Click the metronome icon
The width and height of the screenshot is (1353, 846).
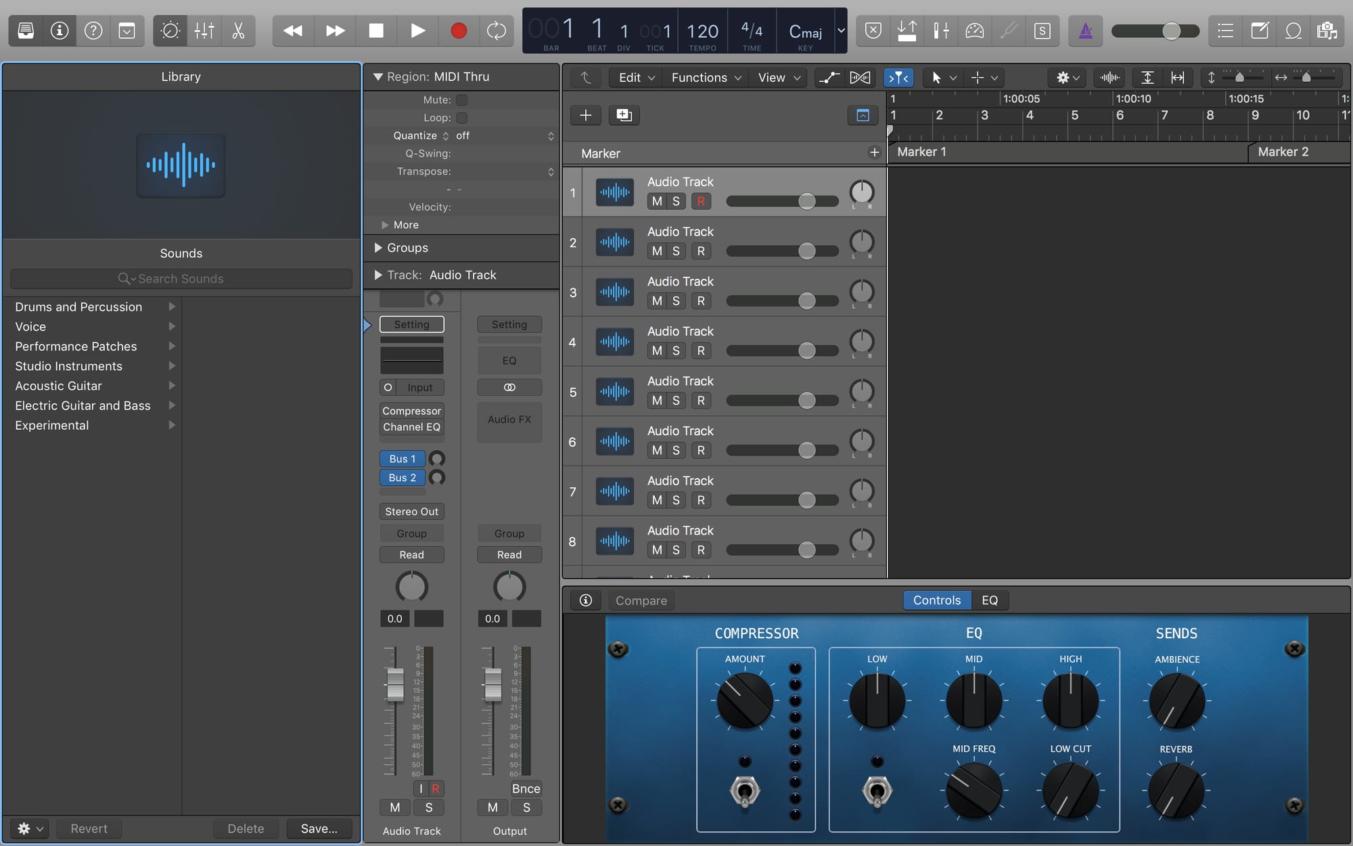(1085, 31)
